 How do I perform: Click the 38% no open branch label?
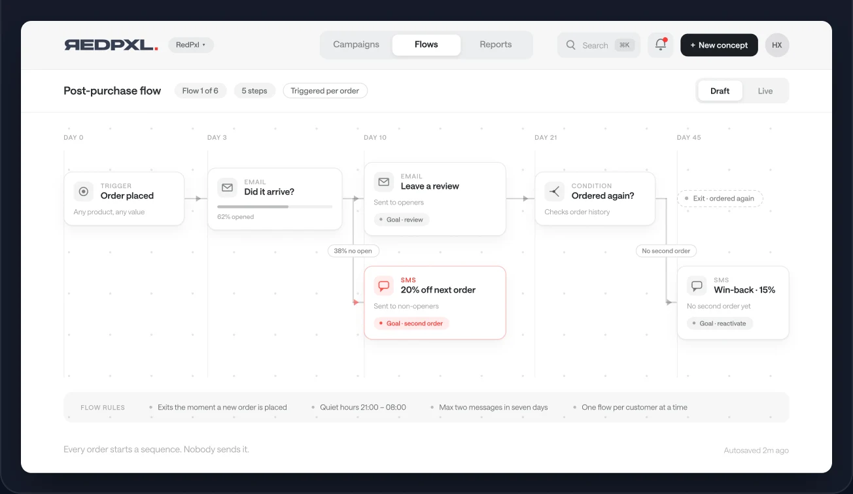tap(353, 251)
